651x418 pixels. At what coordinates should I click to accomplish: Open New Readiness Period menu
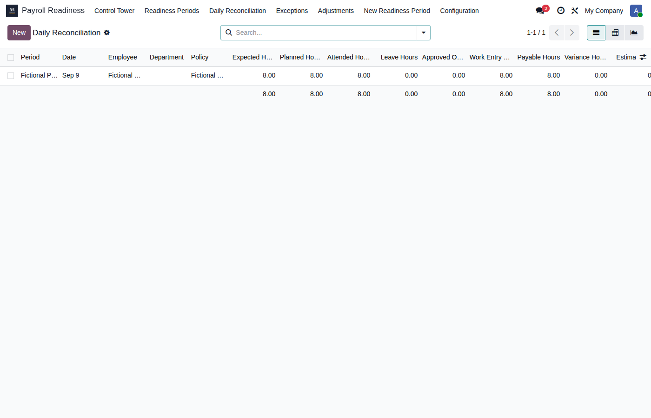(397, 11)
